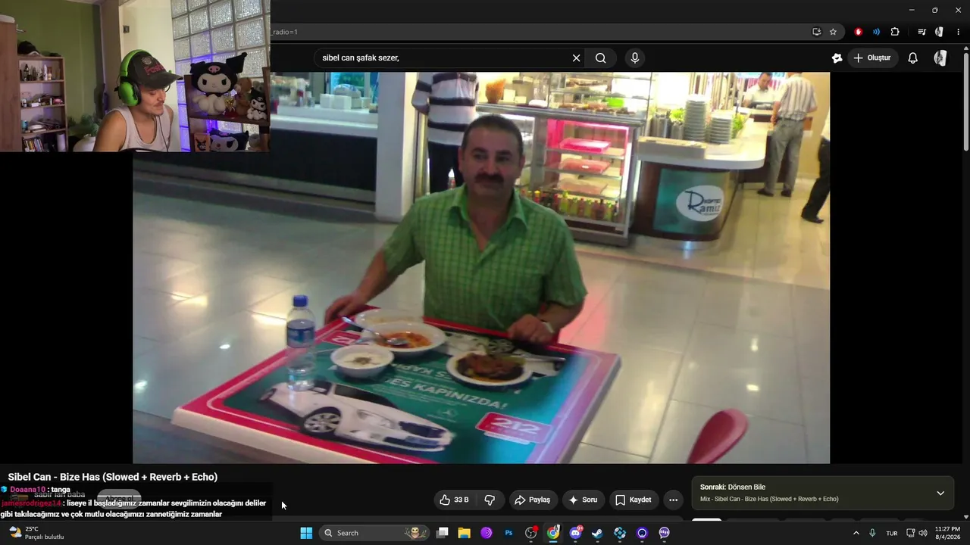Open Chrome media controls icon
This screenshot has height=545, width=970.
click(921, 32)
